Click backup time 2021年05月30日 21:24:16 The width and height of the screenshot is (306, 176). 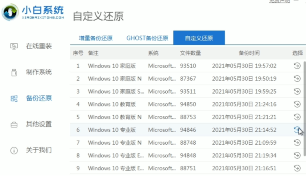(244, 104)
